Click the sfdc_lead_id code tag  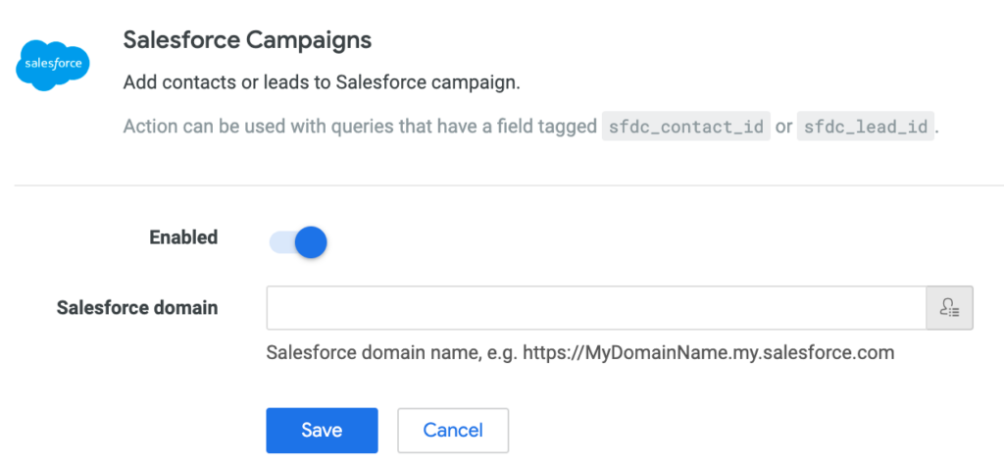click(x=865, y=127)
